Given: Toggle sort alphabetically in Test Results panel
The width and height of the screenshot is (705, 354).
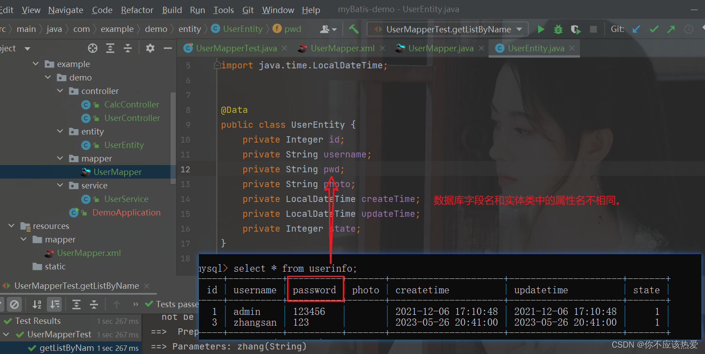Looking at the screenshot, I should coord(36,304).
